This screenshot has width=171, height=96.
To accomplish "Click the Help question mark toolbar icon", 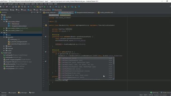I will click(79, 7).
